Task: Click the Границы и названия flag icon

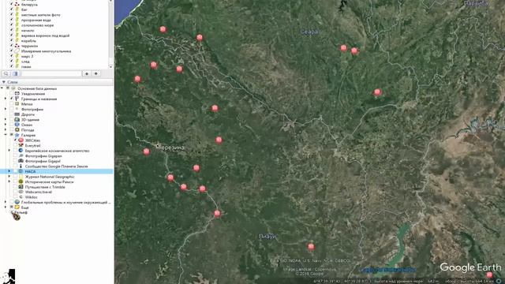Action: 17,99
